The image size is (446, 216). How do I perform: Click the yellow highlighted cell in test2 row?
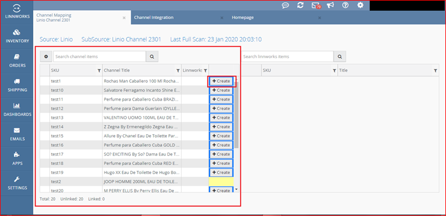221,182
